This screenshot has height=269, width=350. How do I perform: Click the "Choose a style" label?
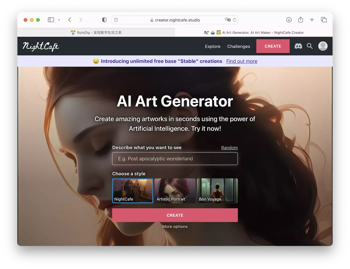pyautogui.click(x=129, y=174)
